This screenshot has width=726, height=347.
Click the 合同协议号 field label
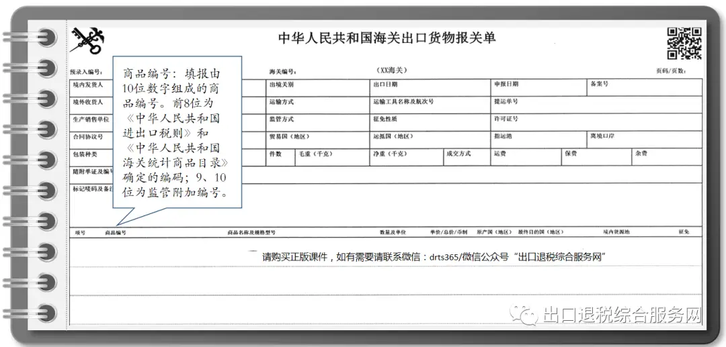tap(88, 137)
